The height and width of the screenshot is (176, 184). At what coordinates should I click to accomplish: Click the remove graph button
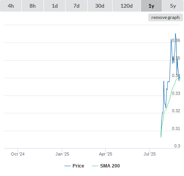click(165, 17)
